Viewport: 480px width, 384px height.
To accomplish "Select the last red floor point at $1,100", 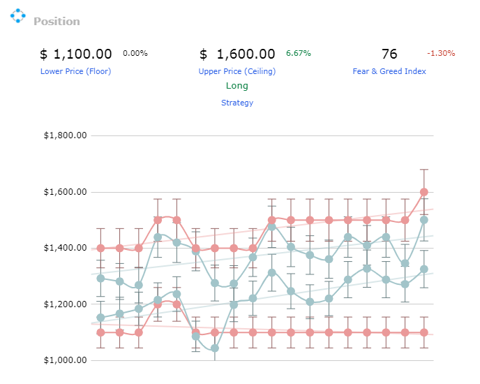I will [x=424, y=332].
